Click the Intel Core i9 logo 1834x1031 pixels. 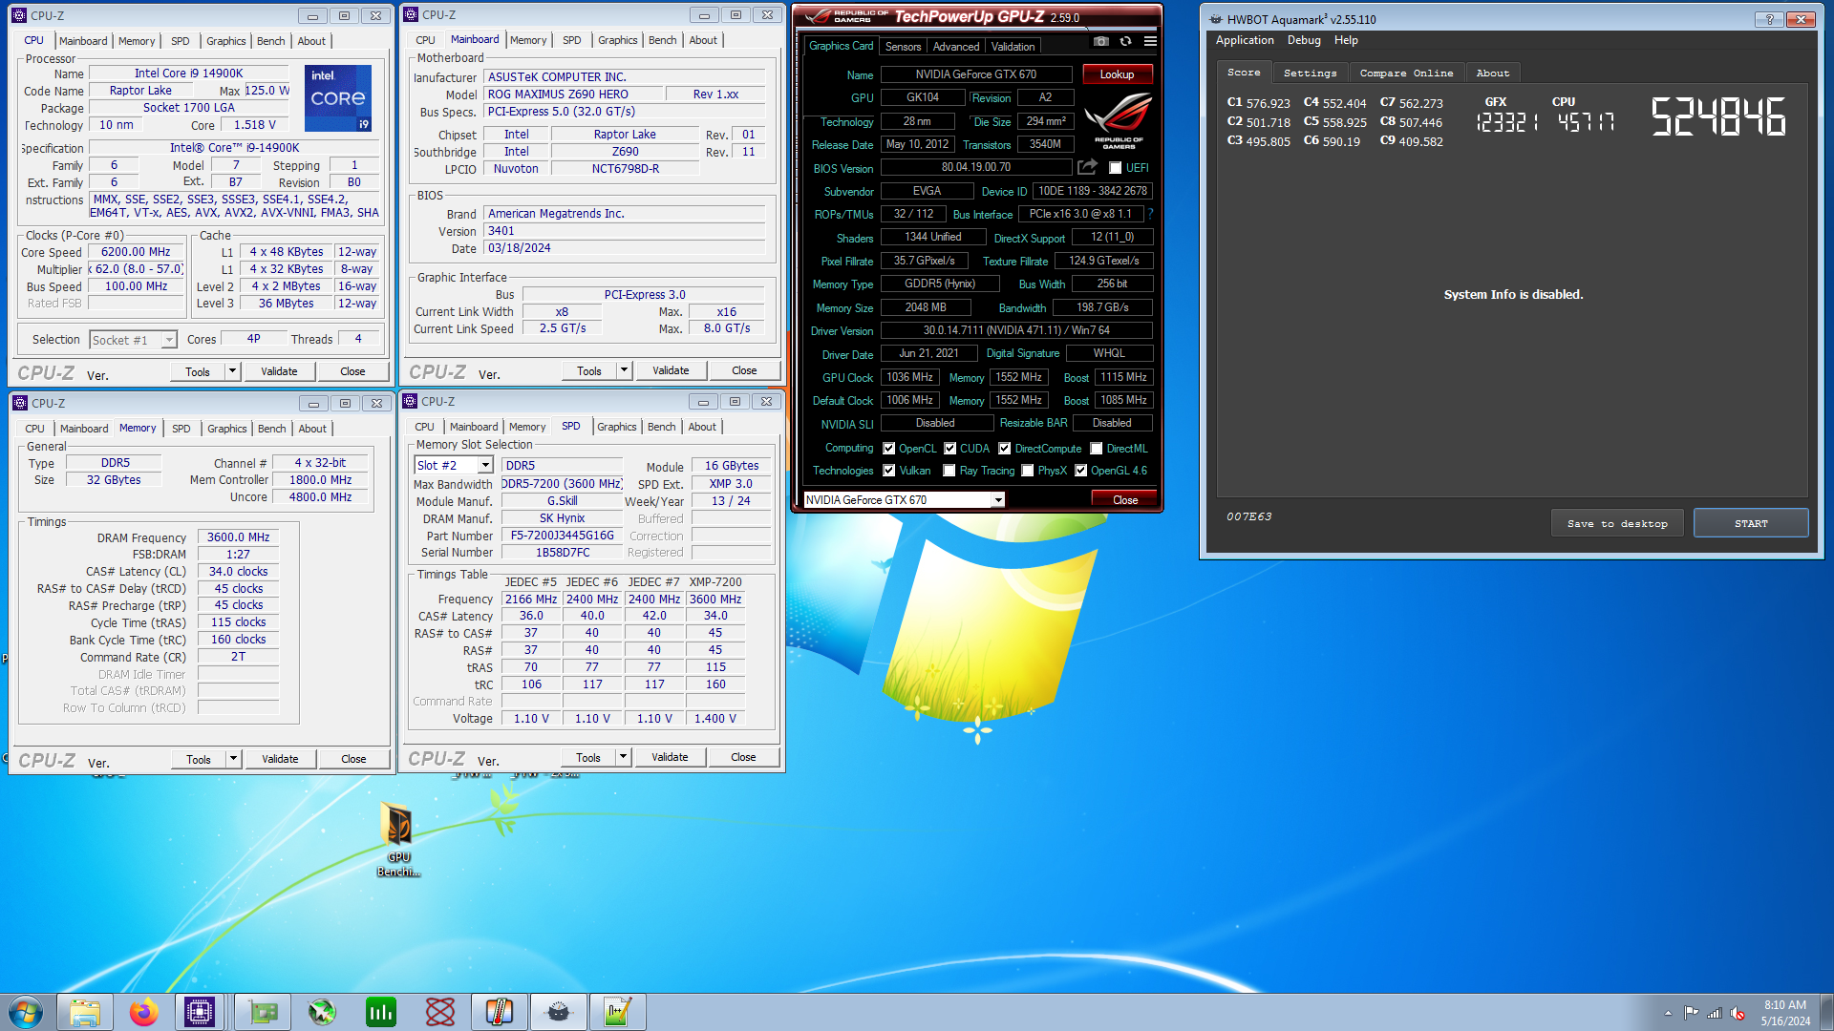coord(338,97)
